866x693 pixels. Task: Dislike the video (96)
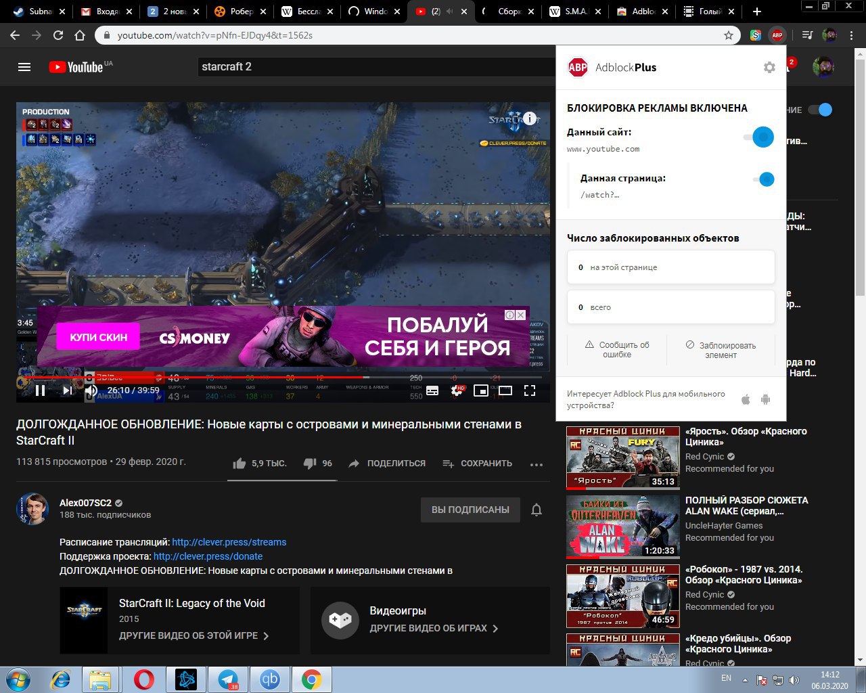click(x=318, y=464)
